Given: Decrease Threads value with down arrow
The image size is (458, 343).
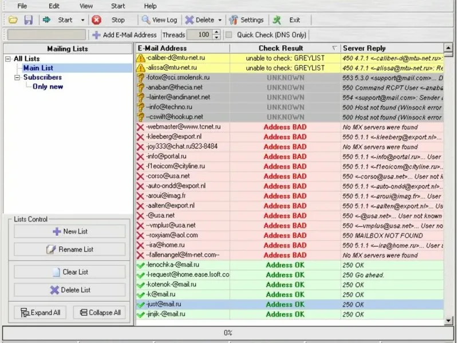Looking at the screenshot, I should (x=216, y=37).
